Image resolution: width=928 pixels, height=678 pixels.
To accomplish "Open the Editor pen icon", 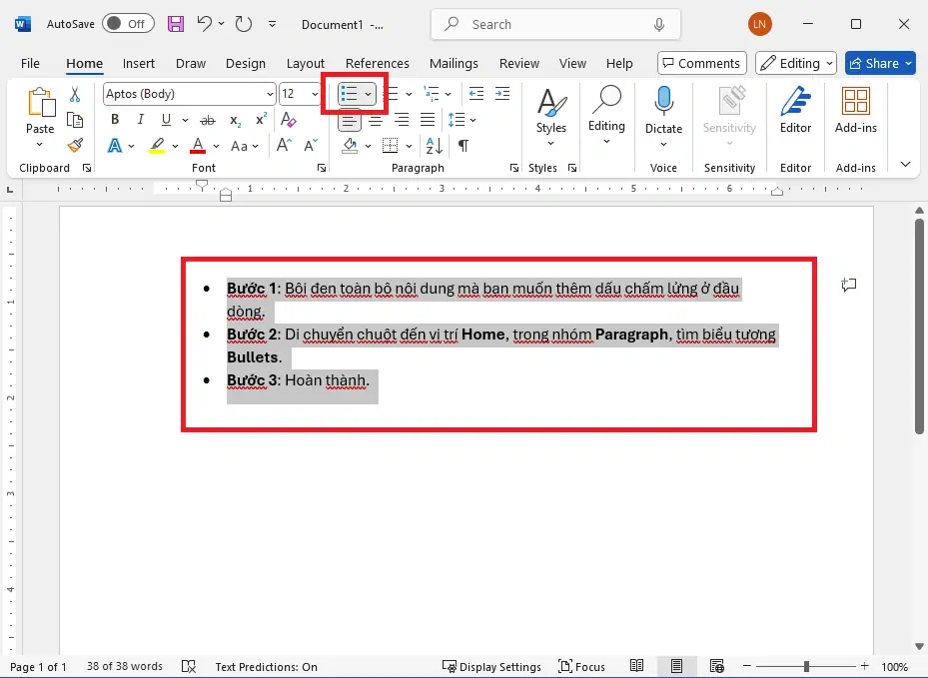I will (x=795, y=101).
